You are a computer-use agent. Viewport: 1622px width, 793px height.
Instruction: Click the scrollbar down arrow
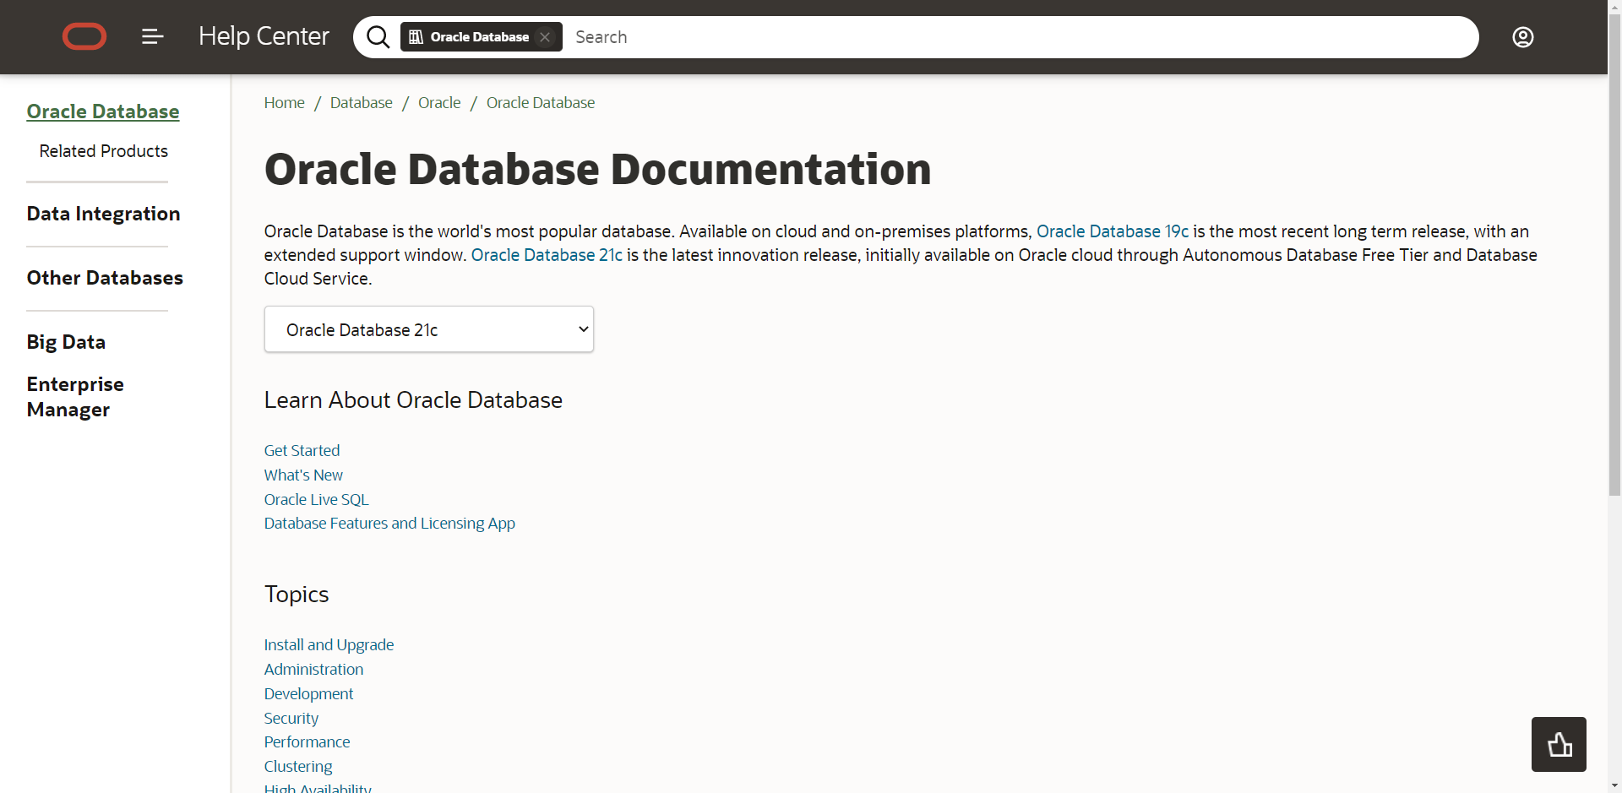click(x=1614, y=785)
